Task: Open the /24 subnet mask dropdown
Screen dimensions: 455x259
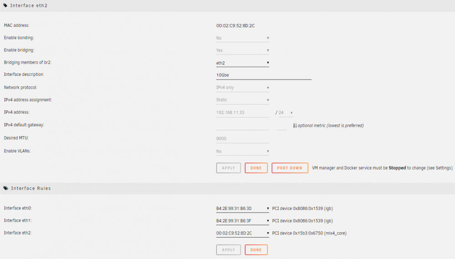Action: click(x=286, y=113)
